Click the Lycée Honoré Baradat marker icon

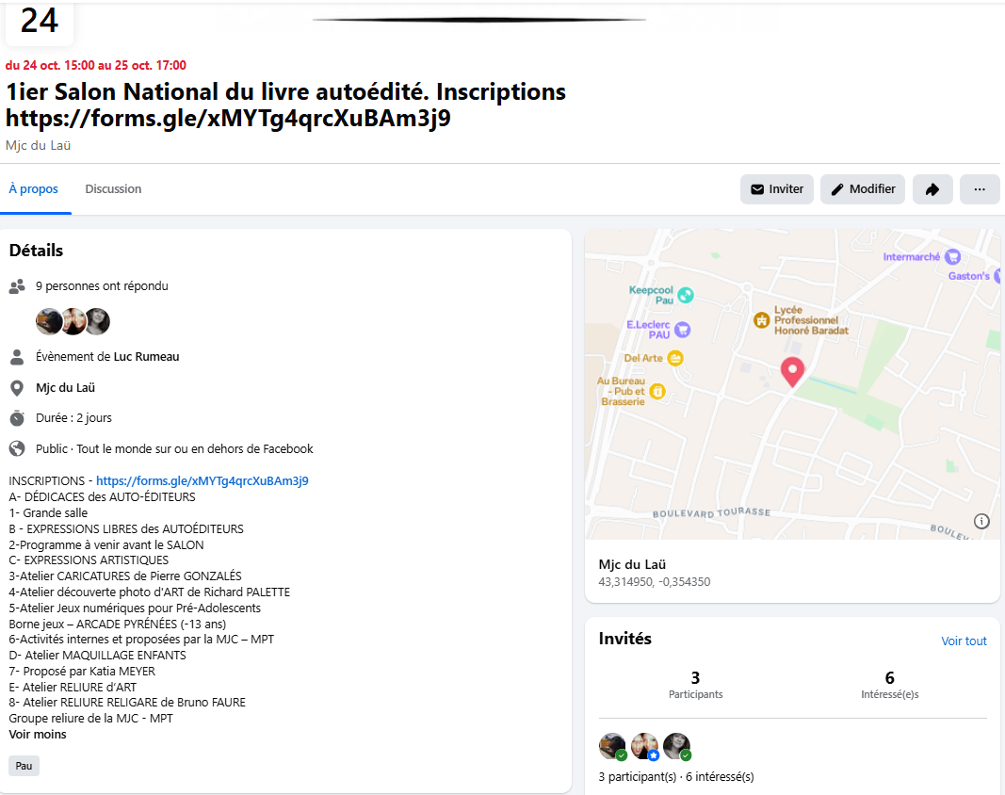pos(761,319)
